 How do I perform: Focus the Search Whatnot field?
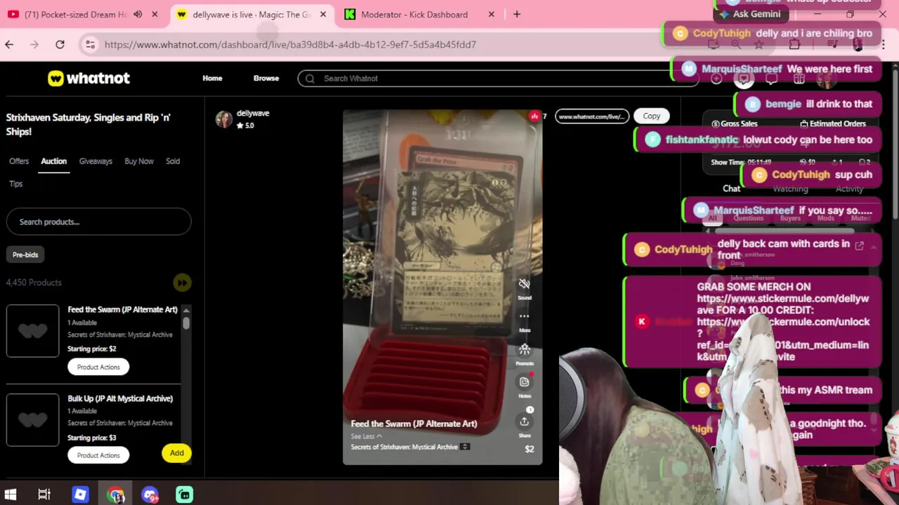[498, 79]
